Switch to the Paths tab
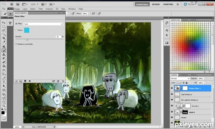Viewport: 215px width, 129px height. click(x=193, y=75)
